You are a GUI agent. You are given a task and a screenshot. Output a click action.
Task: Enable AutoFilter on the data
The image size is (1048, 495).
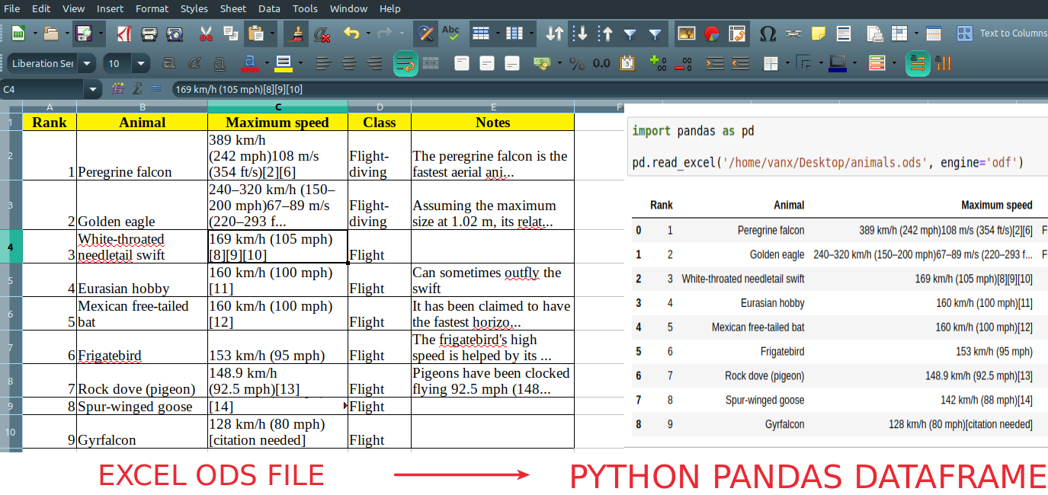pos(631,34)
